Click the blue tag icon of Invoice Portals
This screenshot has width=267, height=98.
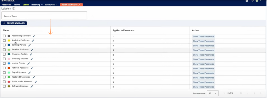9,63
